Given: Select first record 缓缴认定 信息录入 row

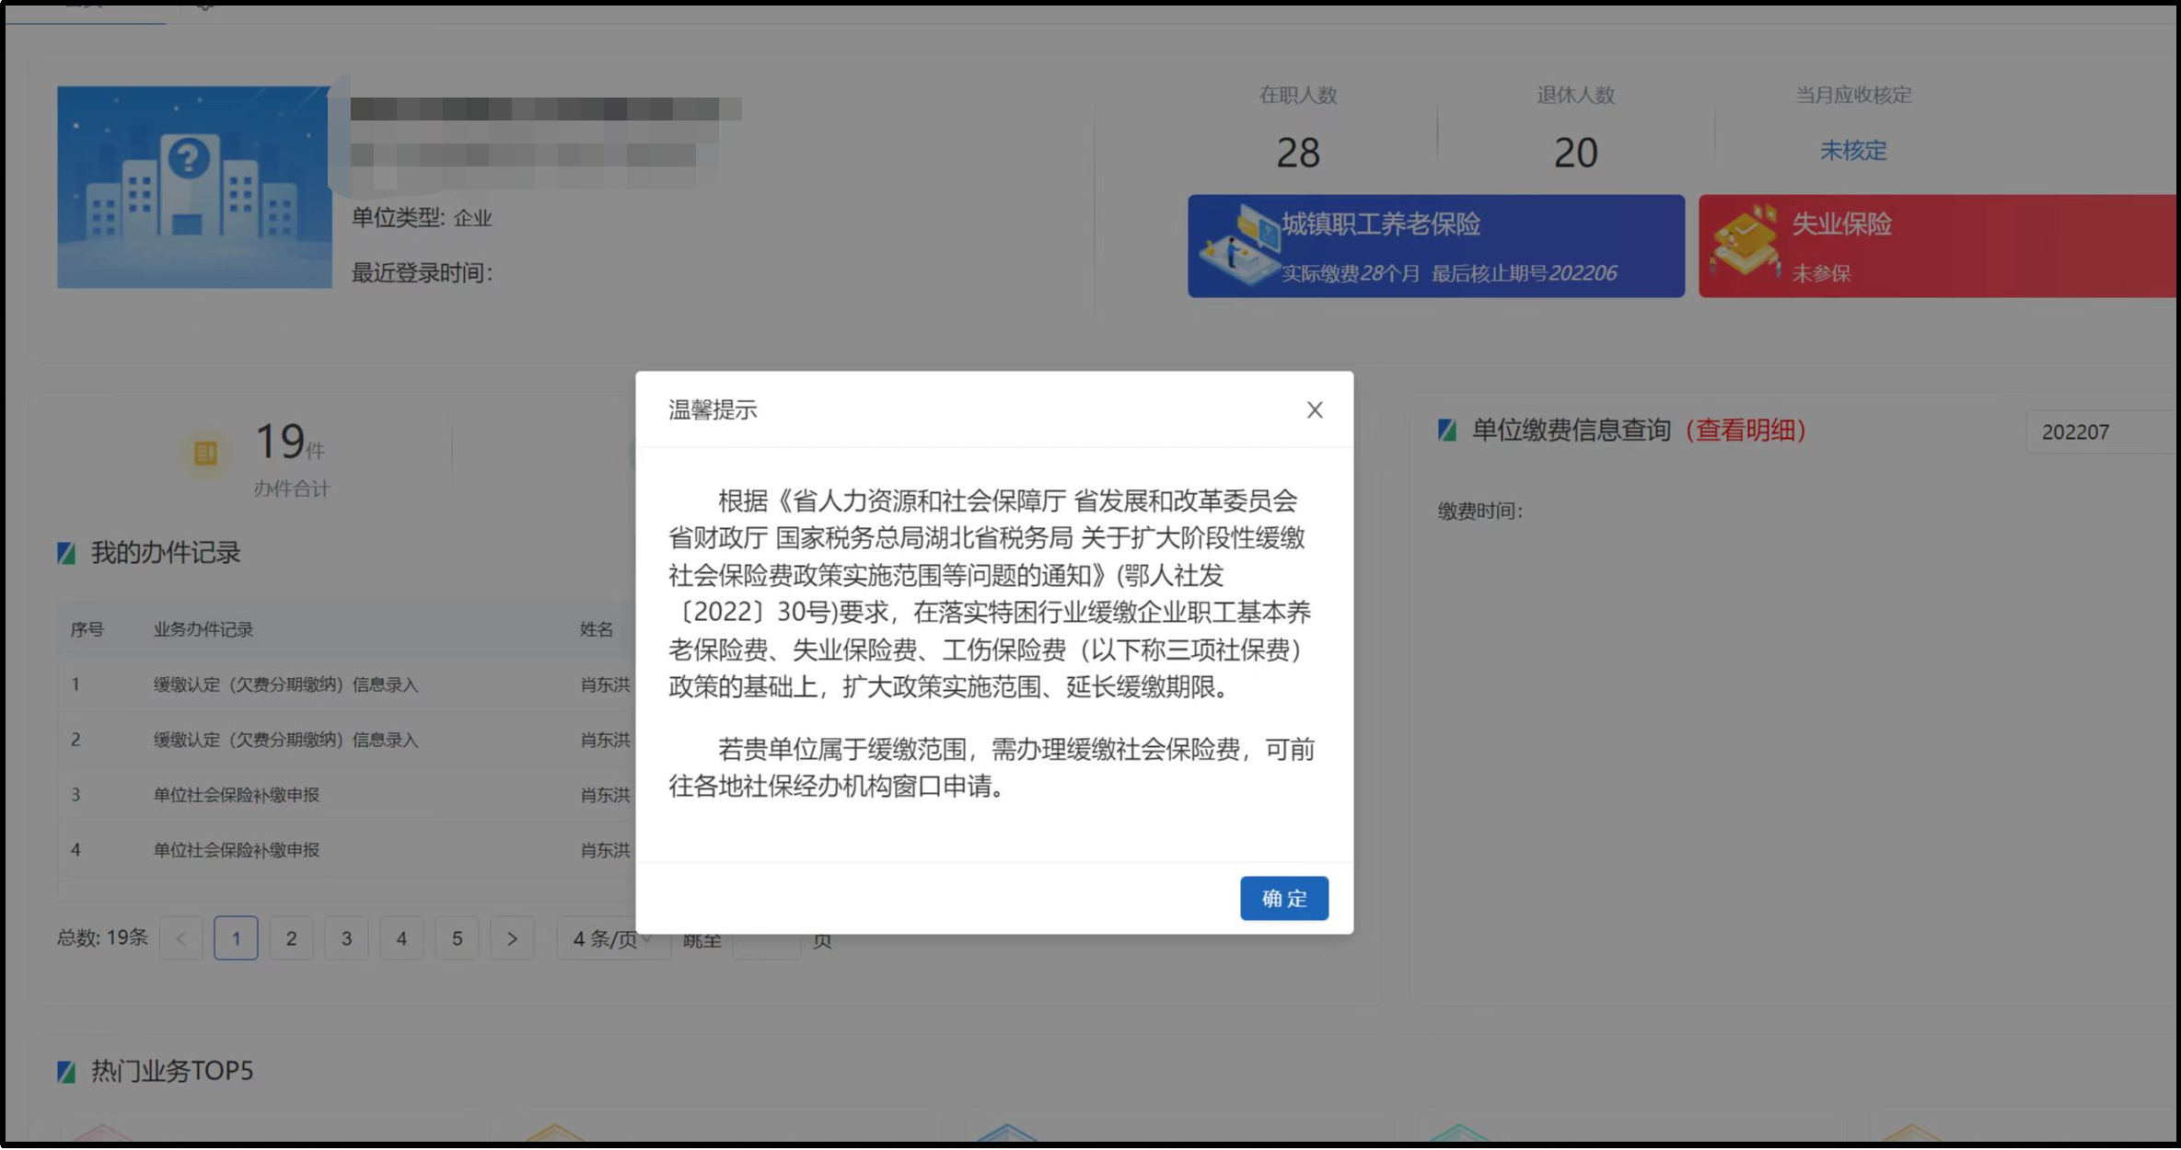Looking at the screenshot, I should coord(285,684).
